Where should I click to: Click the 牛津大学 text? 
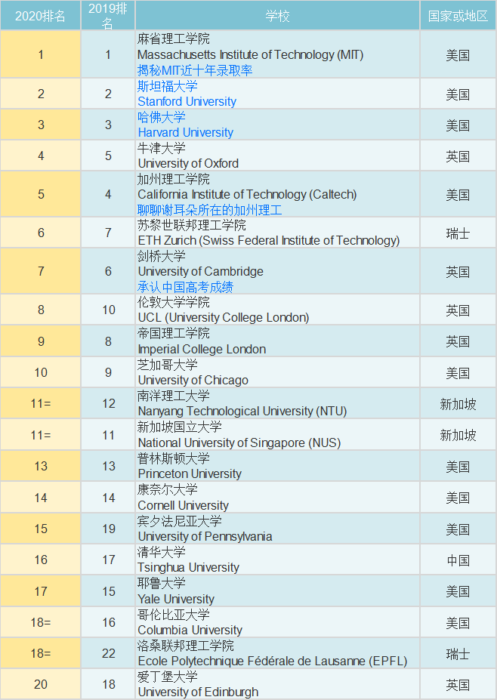pos(161,148)
